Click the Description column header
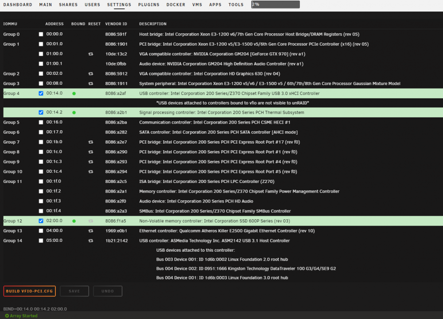Image resolution: width=443 pixels, height=319 pixels. coord(153,24)
